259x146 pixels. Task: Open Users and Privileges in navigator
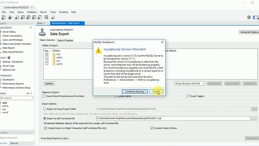[x=13, y=40]
